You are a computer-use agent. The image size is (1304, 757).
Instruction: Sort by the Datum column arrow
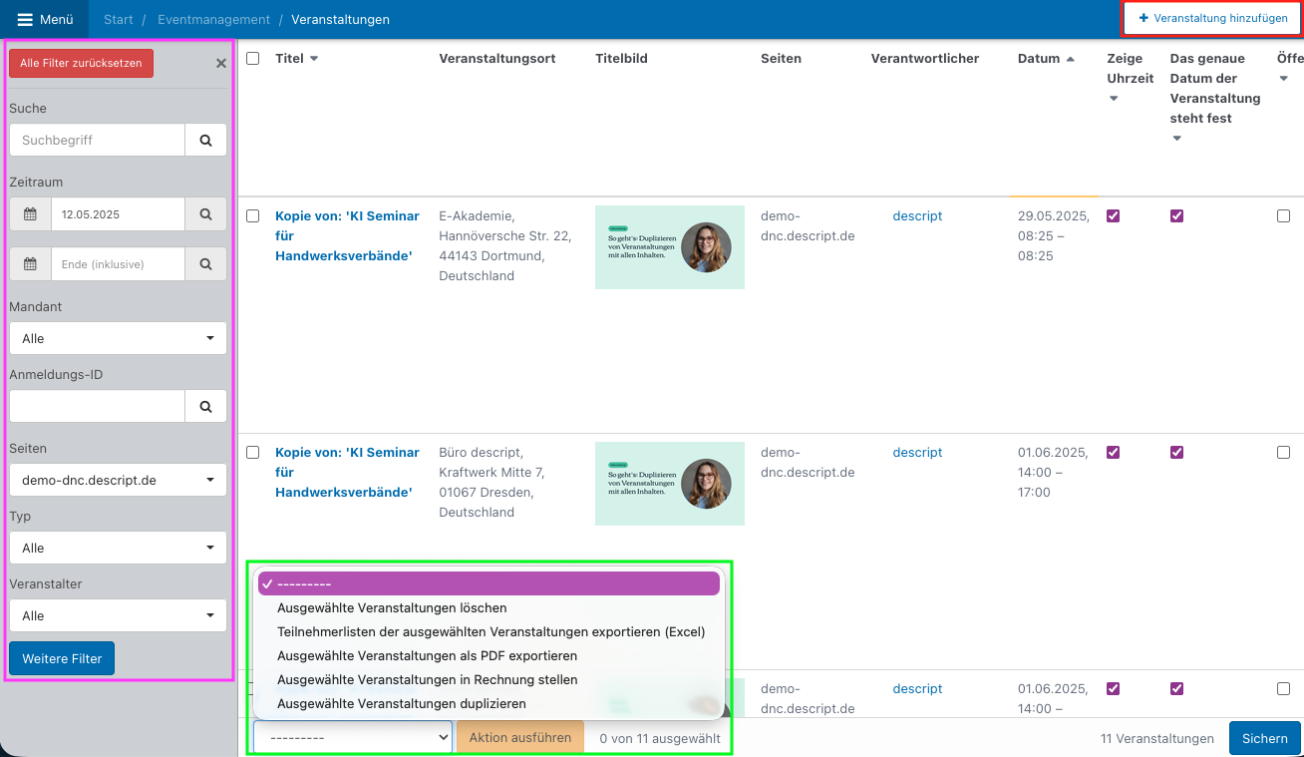pos(1071,59)
